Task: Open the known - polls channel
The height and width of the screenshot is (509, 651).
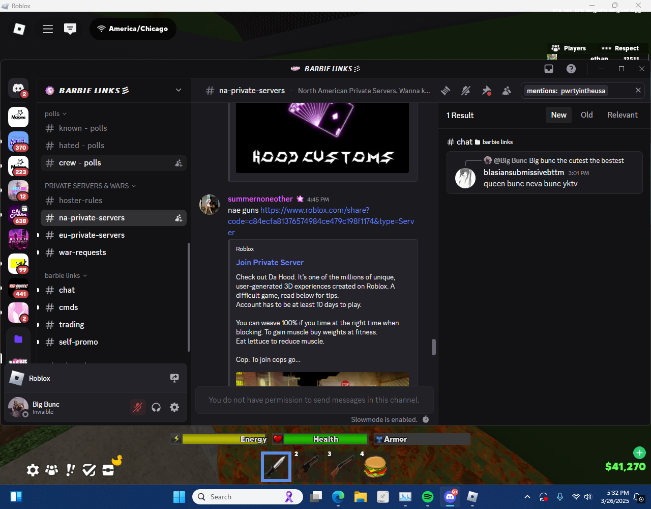Action: pos(113,128)
